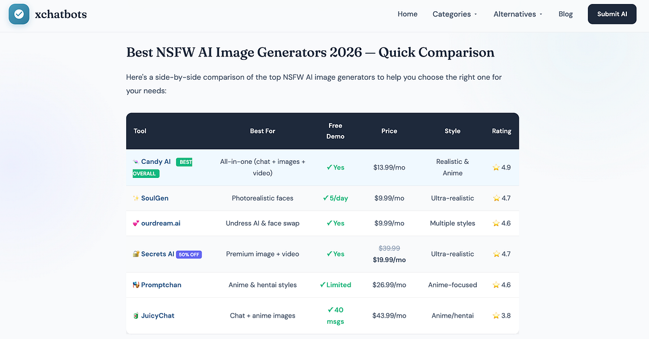Click the 'Undress AI & face swap' cell

point(262,223)
